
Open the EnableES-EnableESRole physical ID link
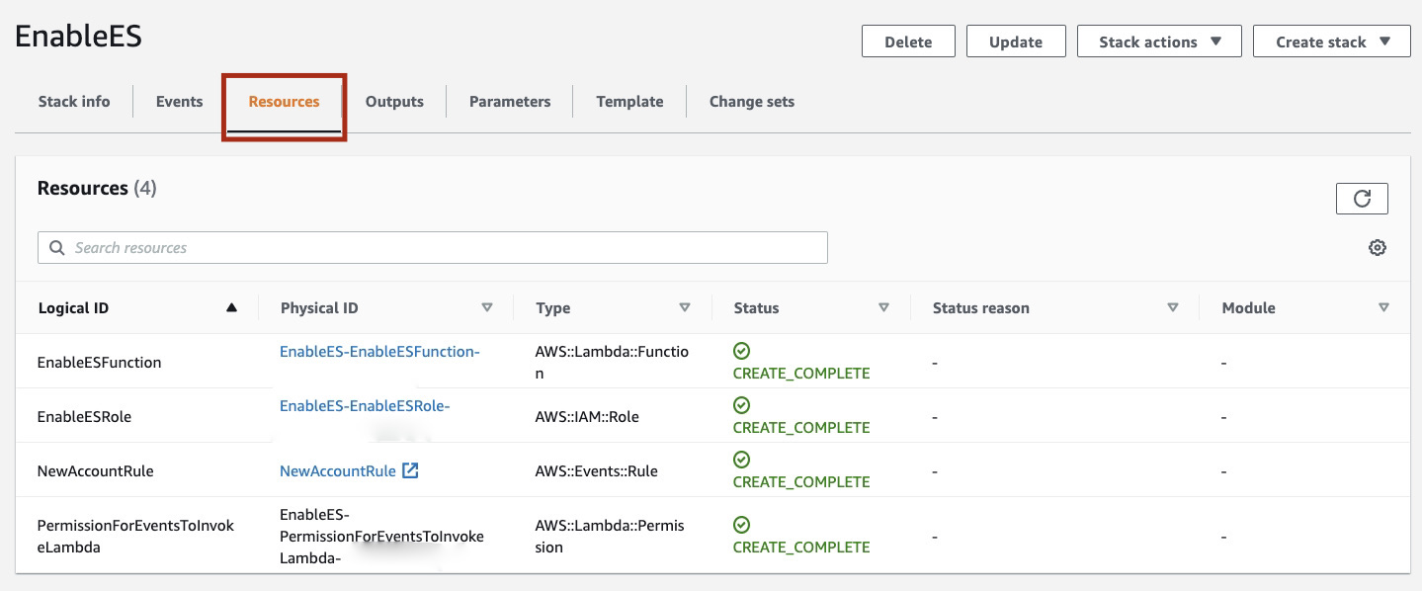pyautogui.click(x=365, y=406)
